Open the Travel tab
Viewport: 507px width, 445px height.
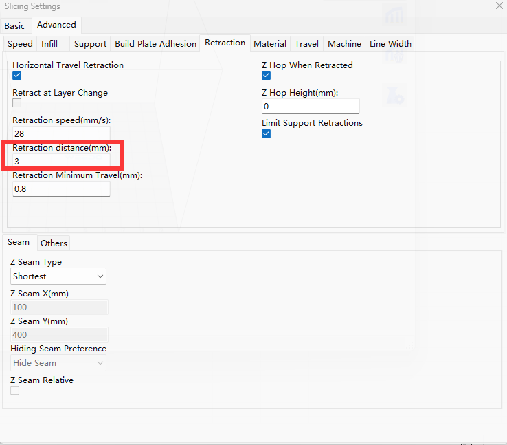click(x=306, y=44)
